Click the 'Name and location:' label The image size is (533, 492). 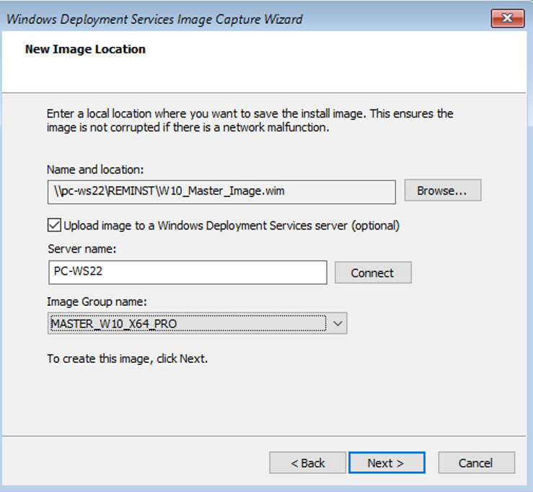(95, 170)
